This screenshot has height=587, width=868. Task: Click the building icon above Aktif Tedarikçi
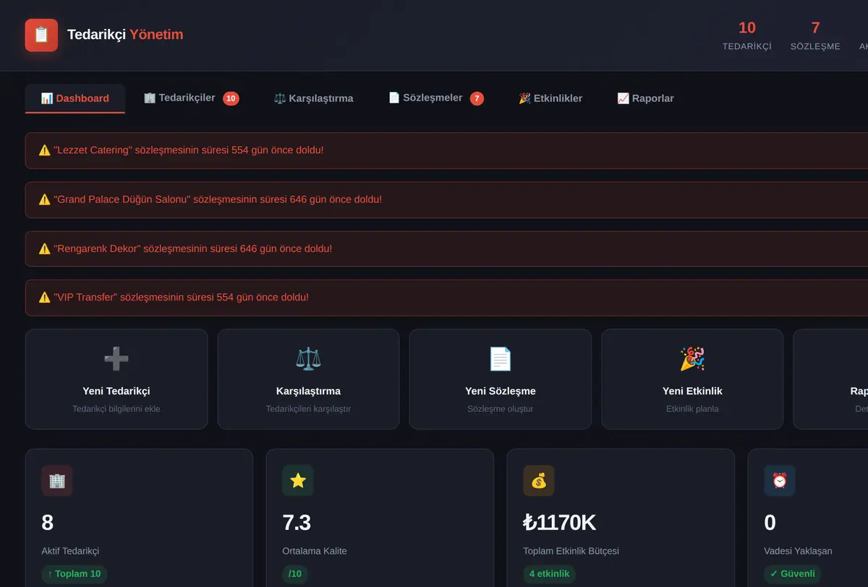coord(57,481)
